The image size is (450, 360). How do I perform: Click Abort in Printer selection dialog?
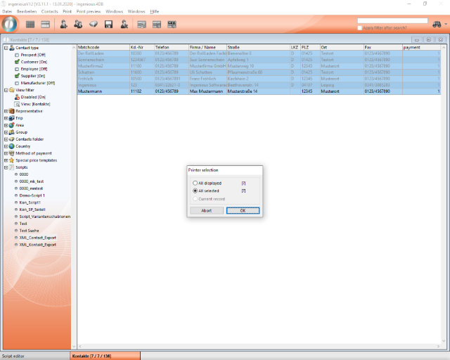point(207,210)
